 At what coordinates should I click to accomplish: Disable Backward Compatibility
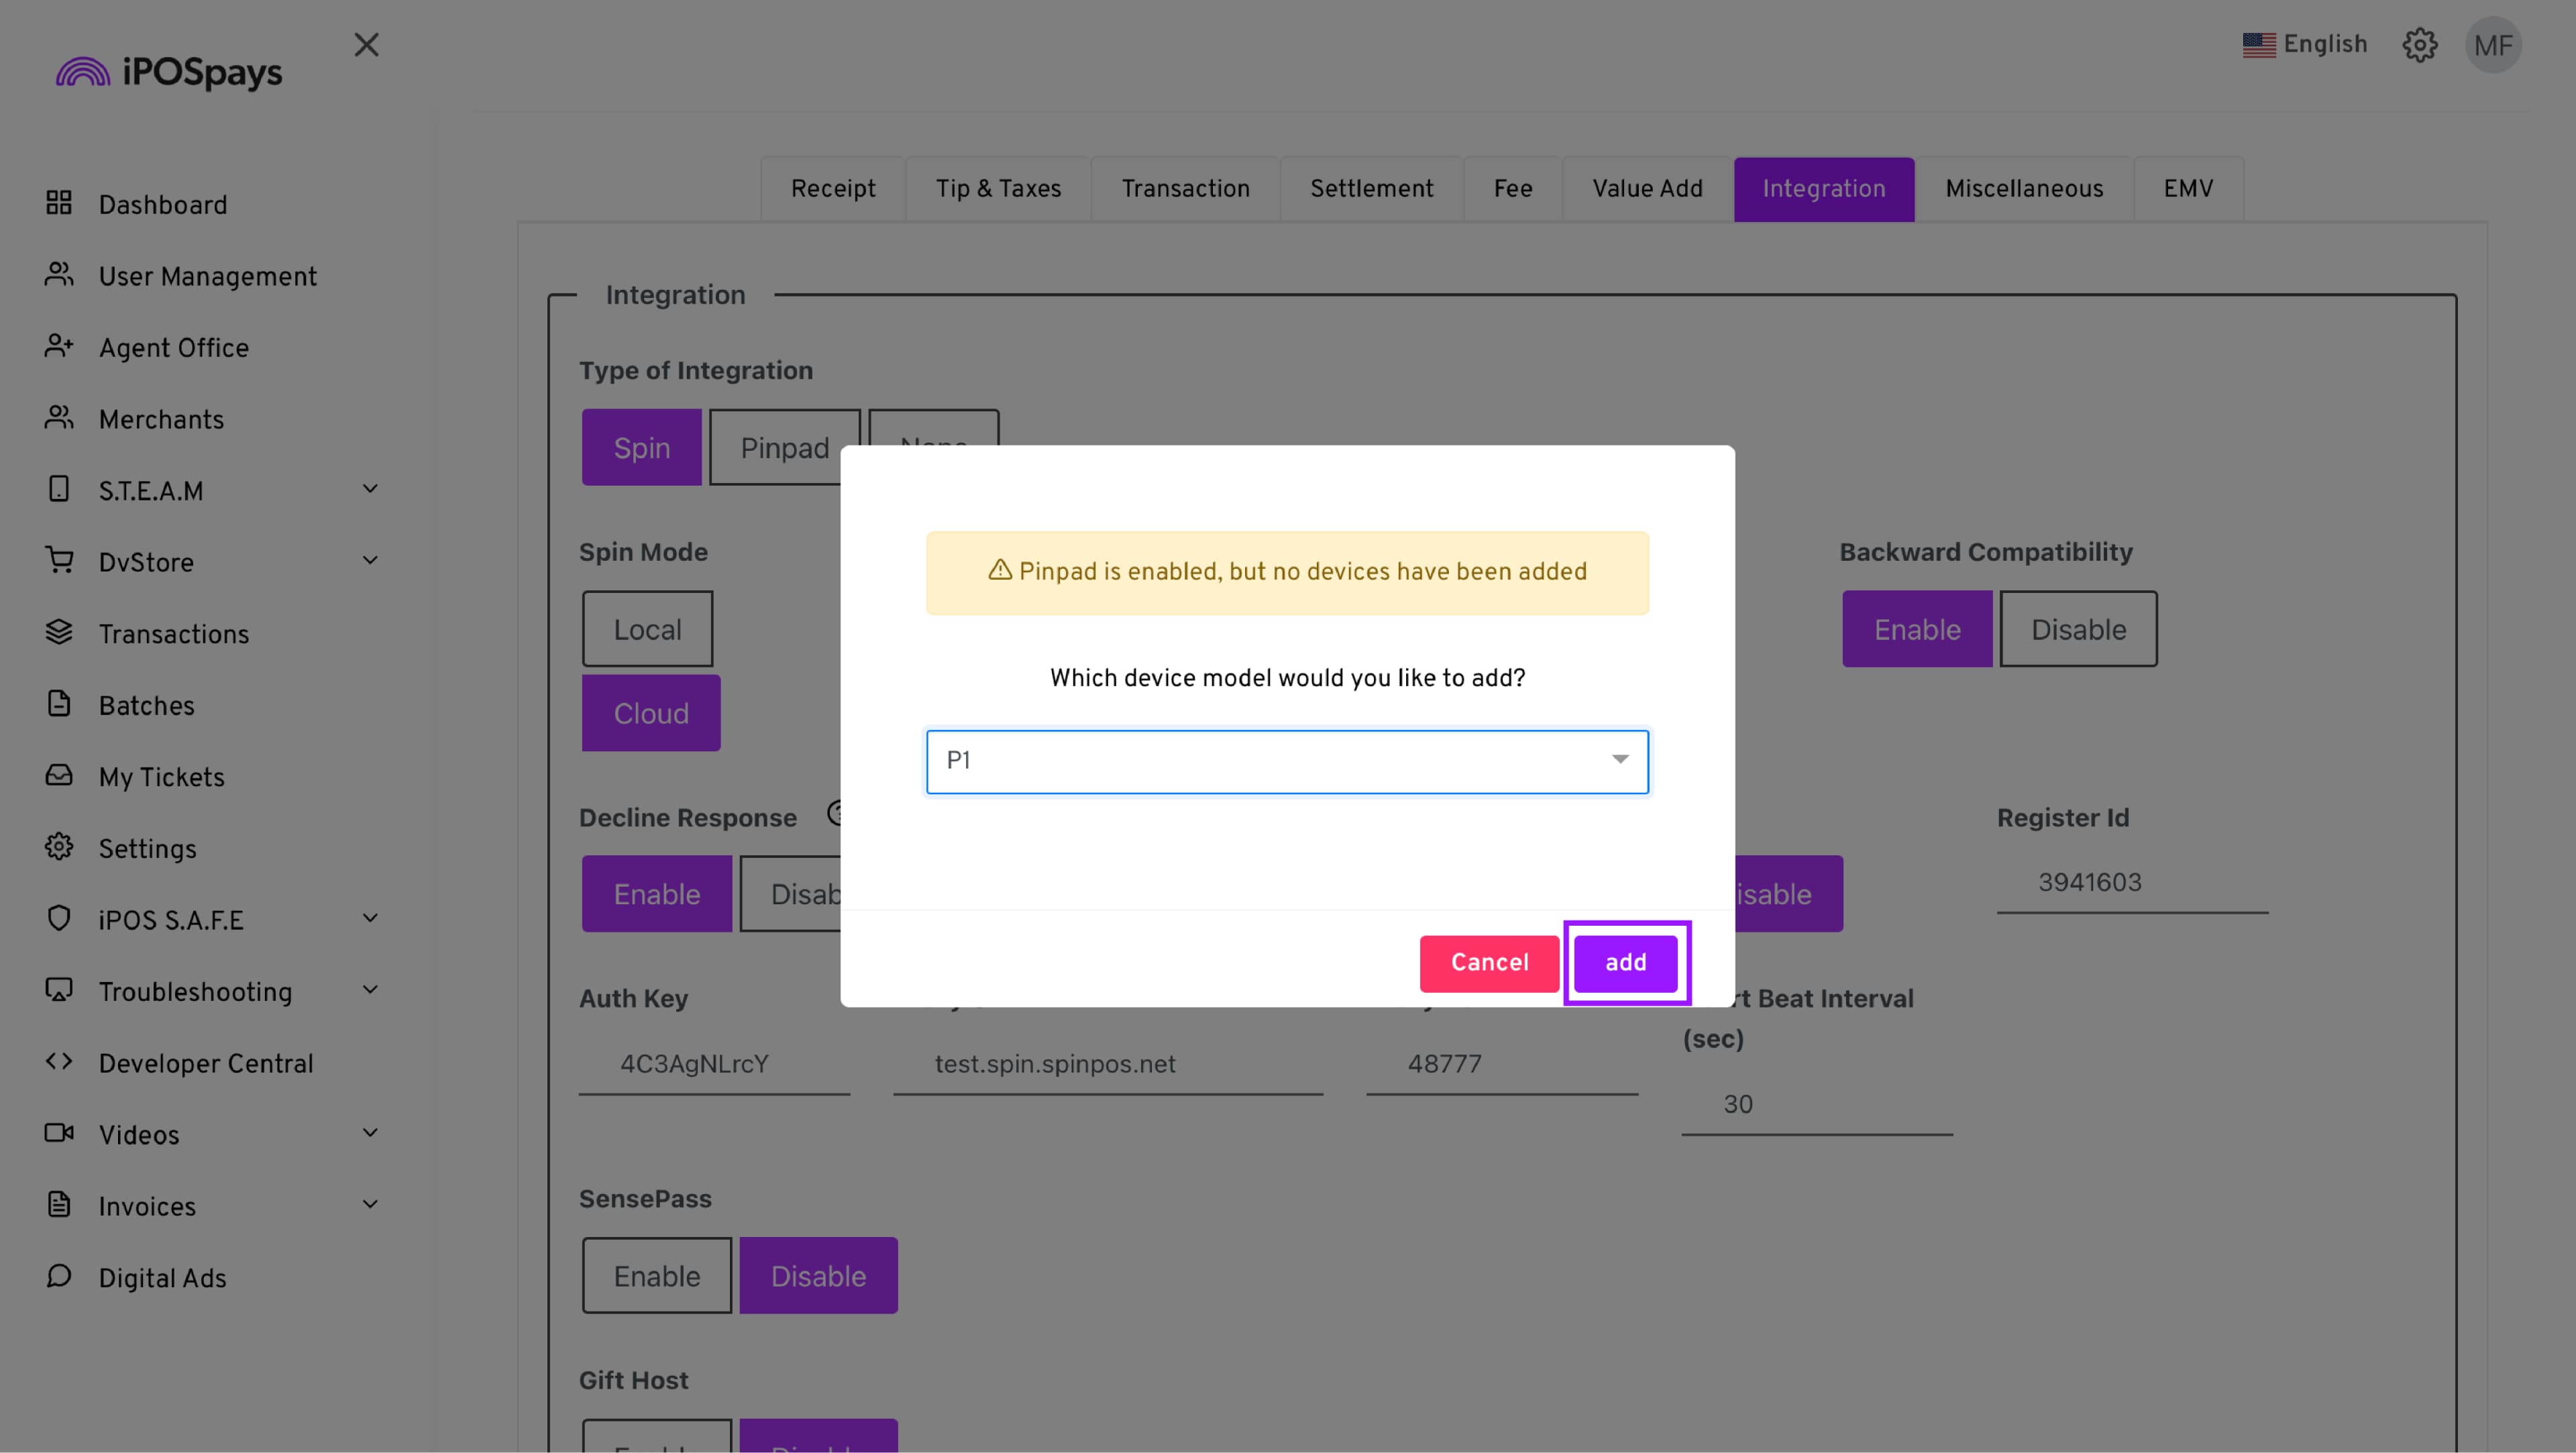2077,629
